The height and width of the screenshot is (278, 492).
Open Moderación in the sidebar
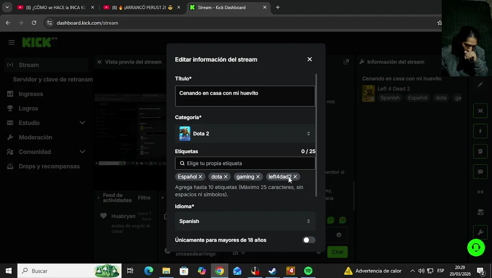pos(35,137)
